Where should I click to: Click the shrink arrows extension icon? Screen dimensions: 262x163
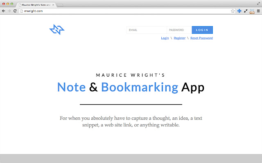tap(246, 11)
